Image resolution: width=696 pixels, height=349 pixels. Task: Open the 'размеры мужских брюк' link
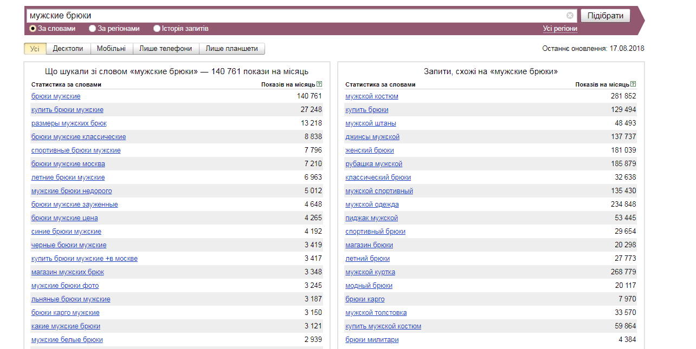69,123
